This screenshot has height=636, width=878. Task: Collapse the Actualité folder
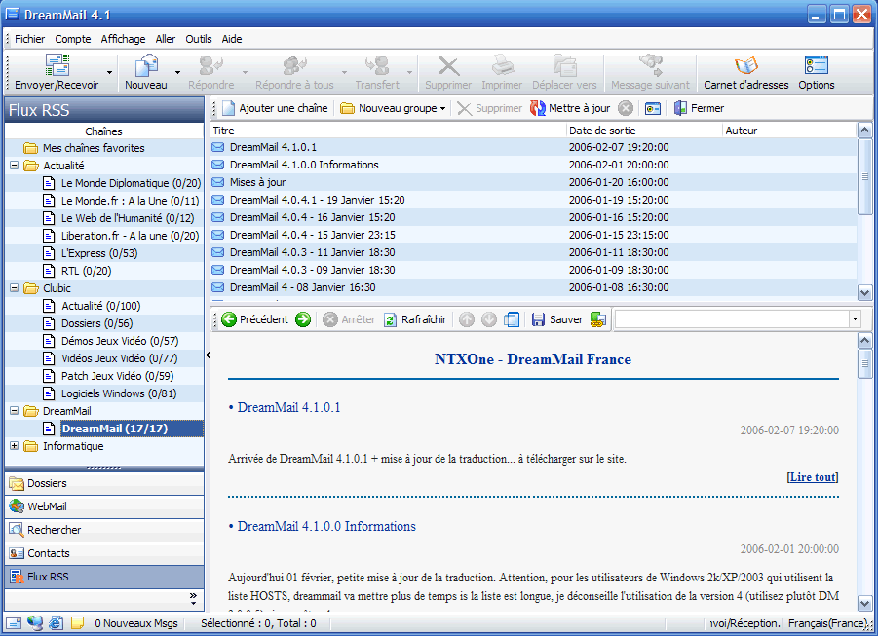(x=15, y=166)
